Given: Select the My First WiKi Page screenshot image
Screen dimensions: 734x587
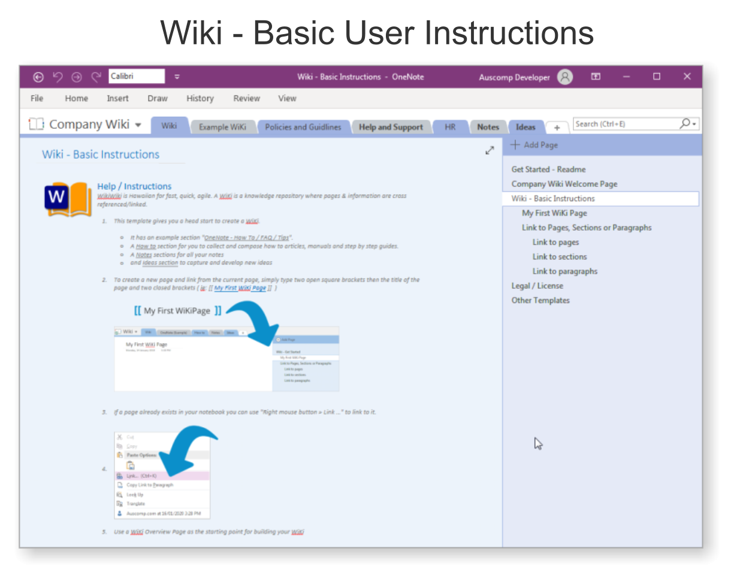Looking at the screenshot, I should [226, 359].
